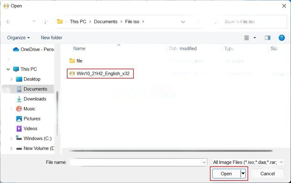The width and height of the screenshot is (291, 183).
Task: Expand chevron after 'This PC' breadcrumb
Action: click(x=90, y=22)
